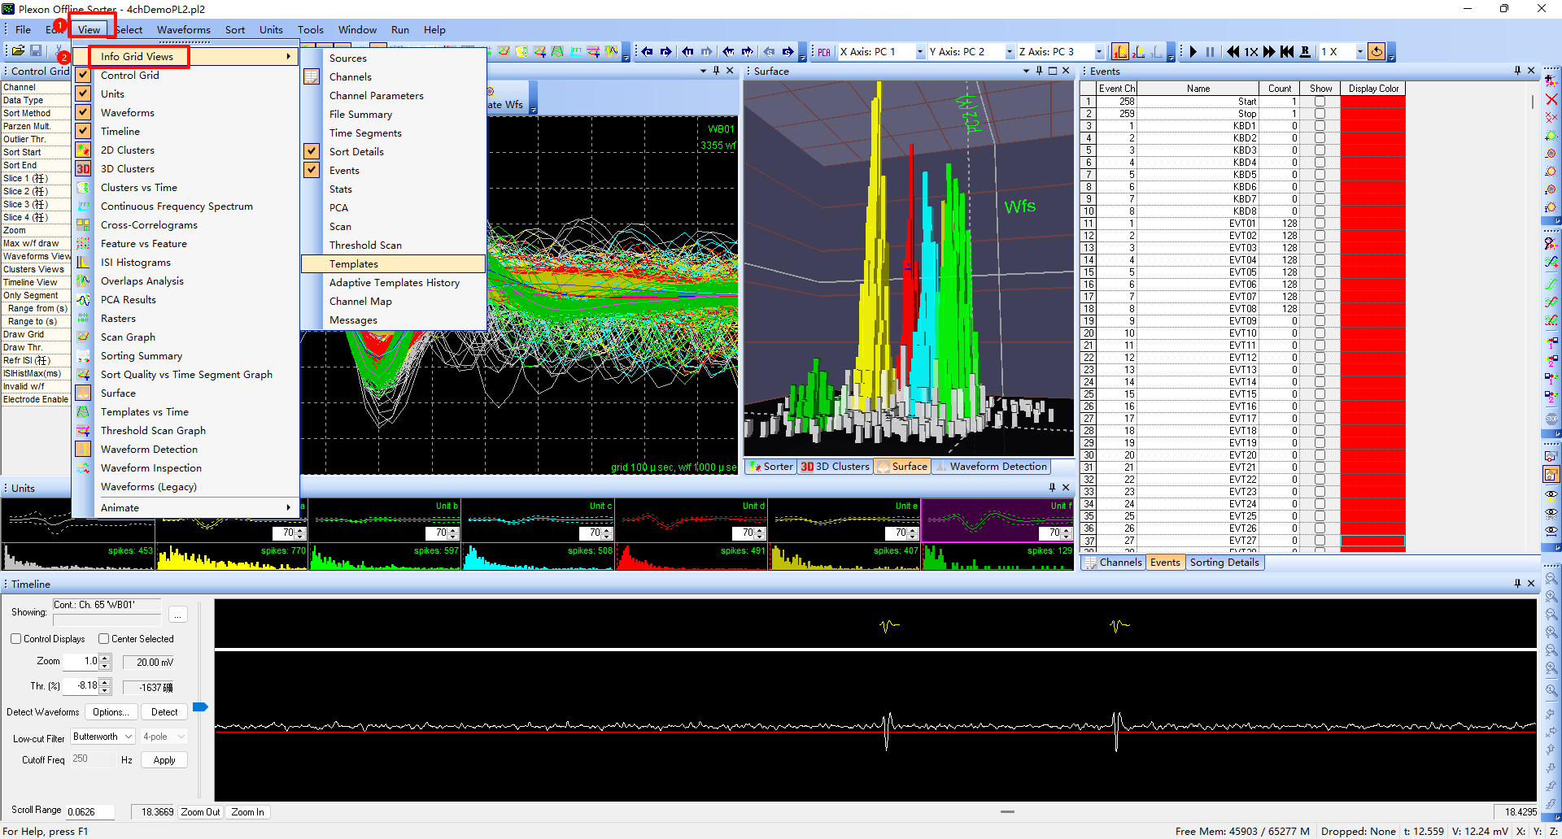Open the browse '...' button next to Showing
The height and width of the screenshot is (839, 1562).
178,613
